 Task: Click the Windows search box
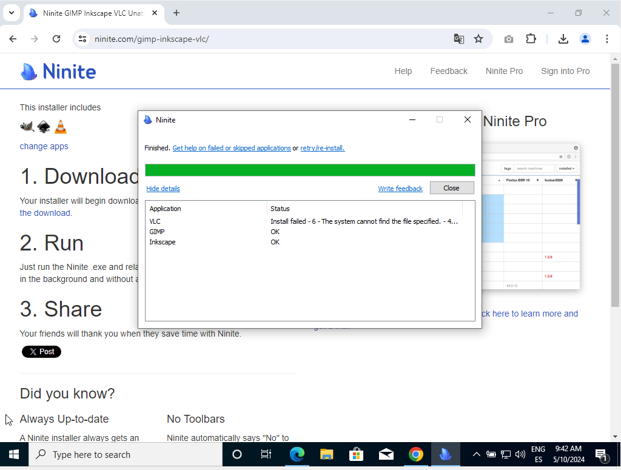125,455
